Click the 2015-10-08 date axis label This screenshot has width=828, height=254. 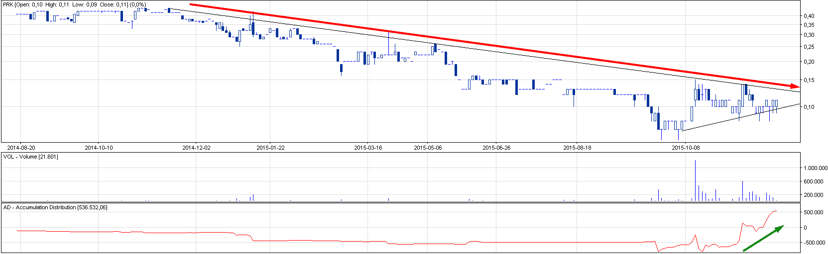pyautogui.click(x=686, y=148)
